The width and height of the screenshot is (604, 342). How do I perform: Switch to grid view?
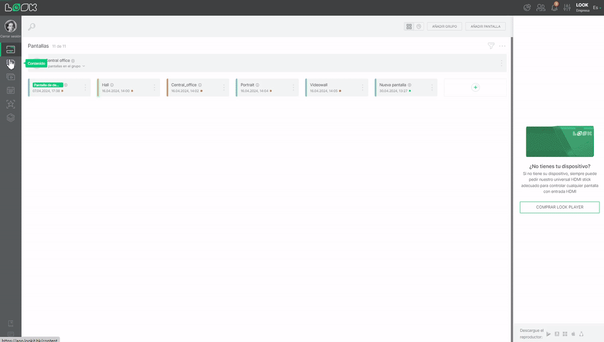(409, 26)
